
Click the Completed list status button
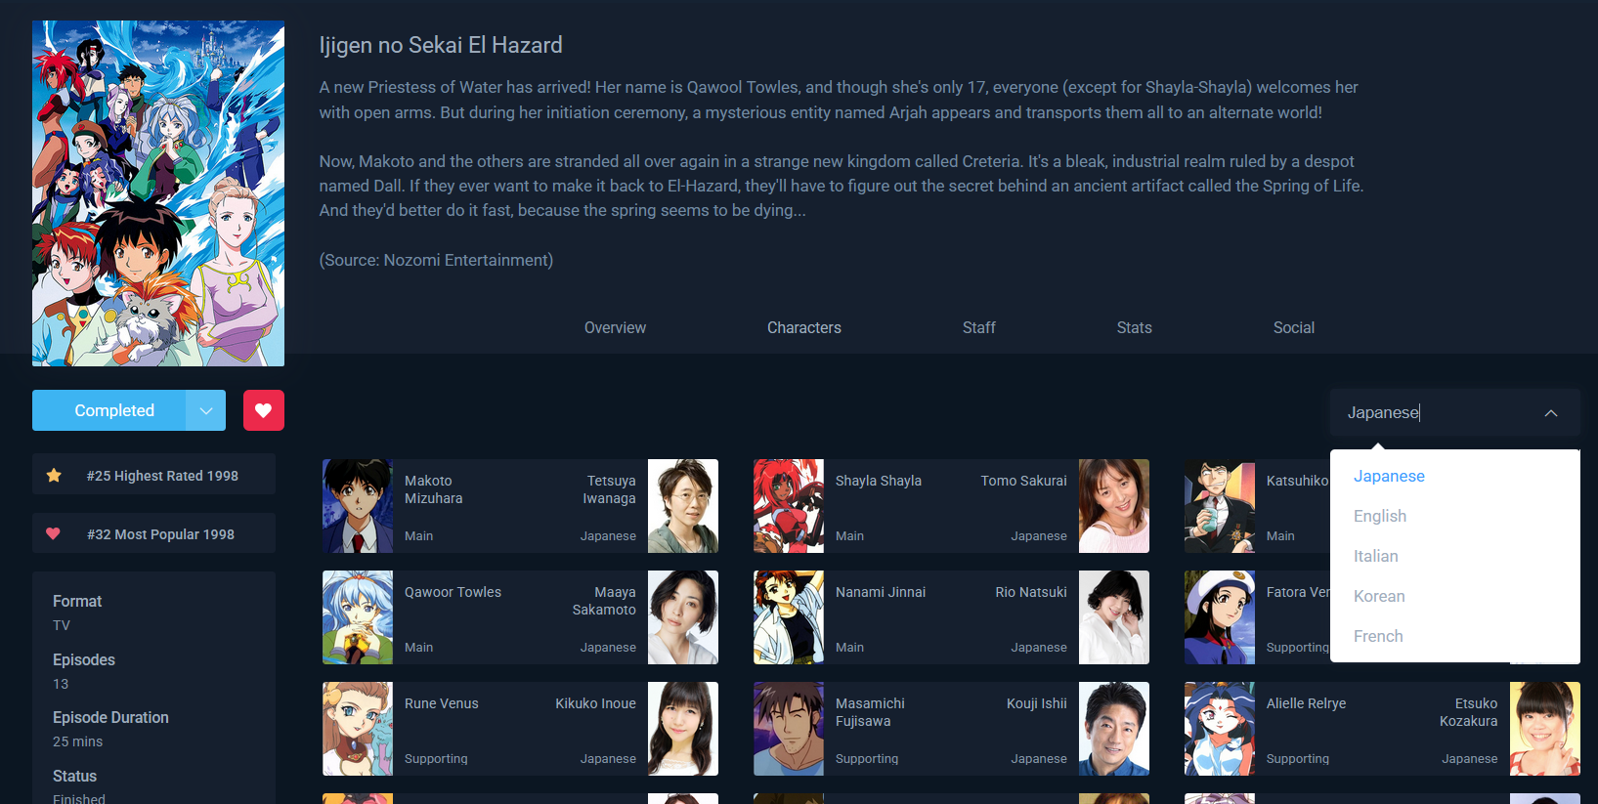113,410
